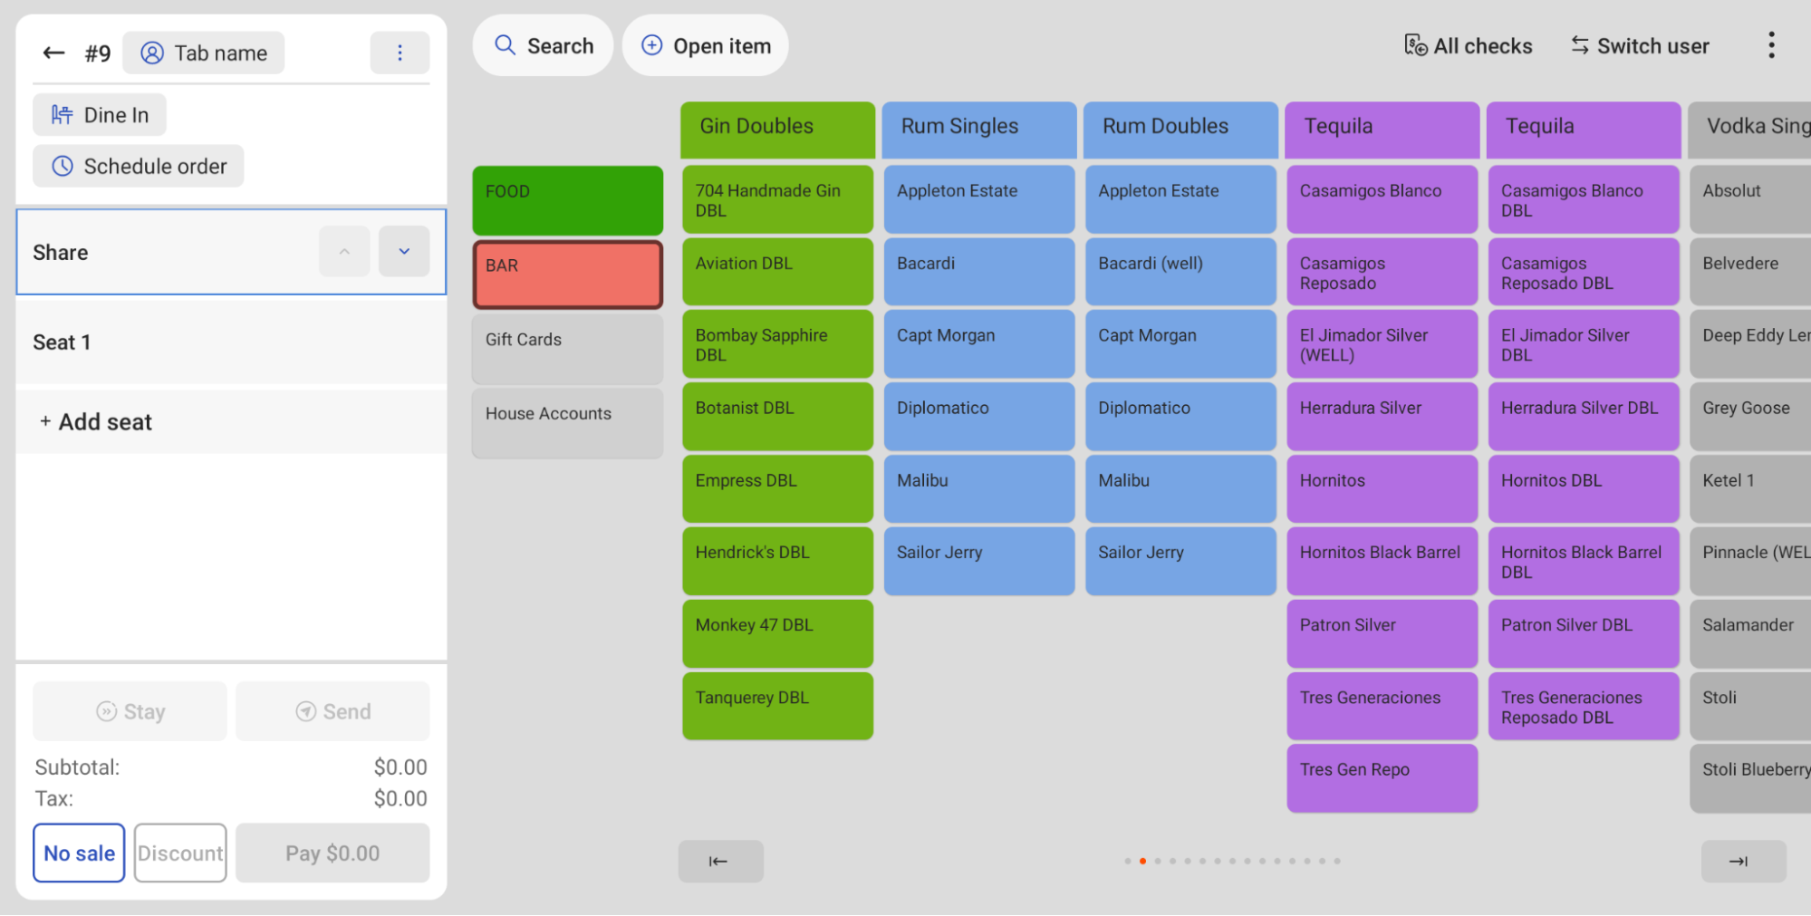
Task: Expand Share using the down chevron
Action: pyautogui.click(x=404, y=251)
